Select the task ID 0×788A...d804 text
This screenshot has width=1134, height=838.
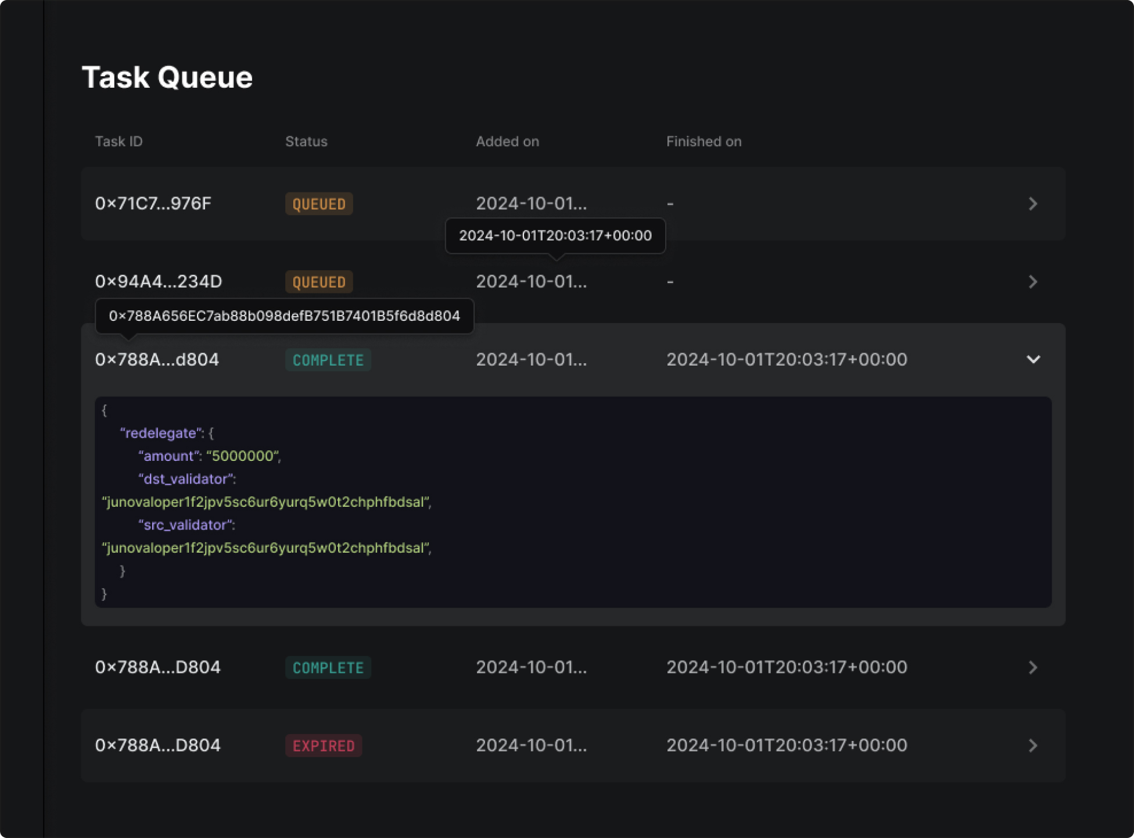click(x=157, y=360)
